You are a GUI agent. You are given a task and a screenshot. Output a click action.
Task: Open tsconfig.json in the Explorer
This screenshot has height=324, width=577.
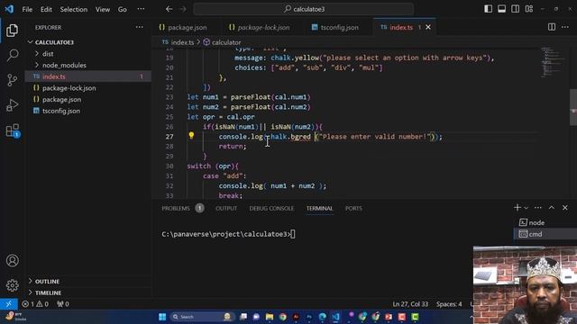tap(87, 111)
